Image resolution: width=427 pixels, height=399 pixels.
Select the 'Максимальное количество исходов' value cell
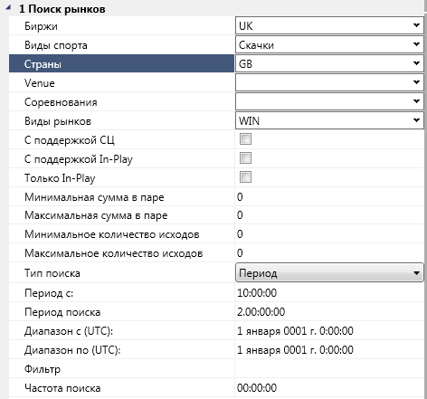pyautogui.click(x=329, y=253)
